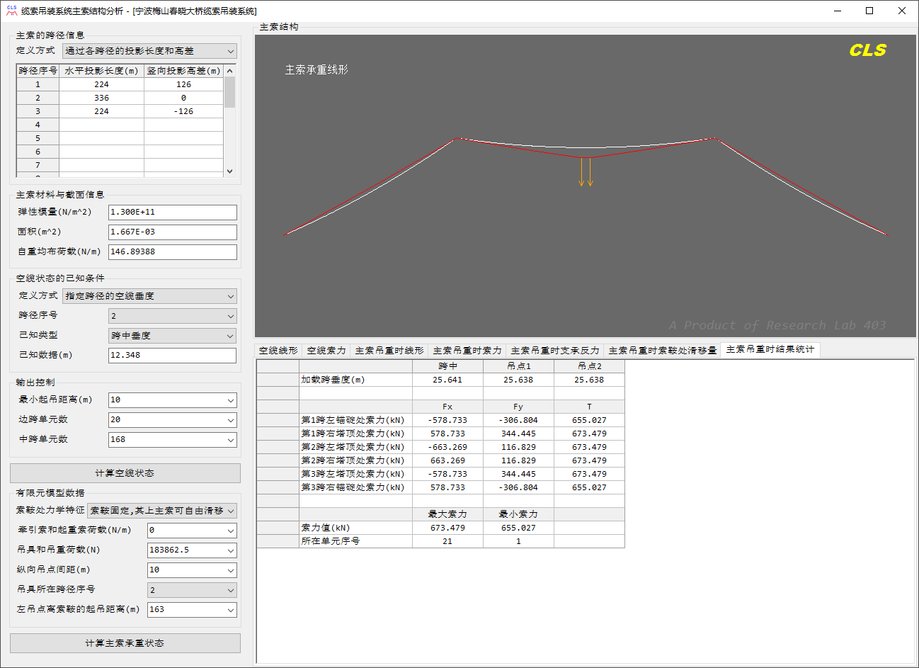Click maximum cable force value 673.479 in 索力值 row
The width and height of the screenshot is (919, 668).
(447, 528)
